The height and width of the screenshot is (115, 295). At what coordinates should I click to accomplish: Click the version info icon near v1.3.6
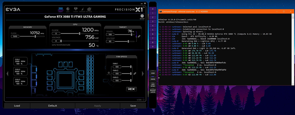click(x=144, y=100)
